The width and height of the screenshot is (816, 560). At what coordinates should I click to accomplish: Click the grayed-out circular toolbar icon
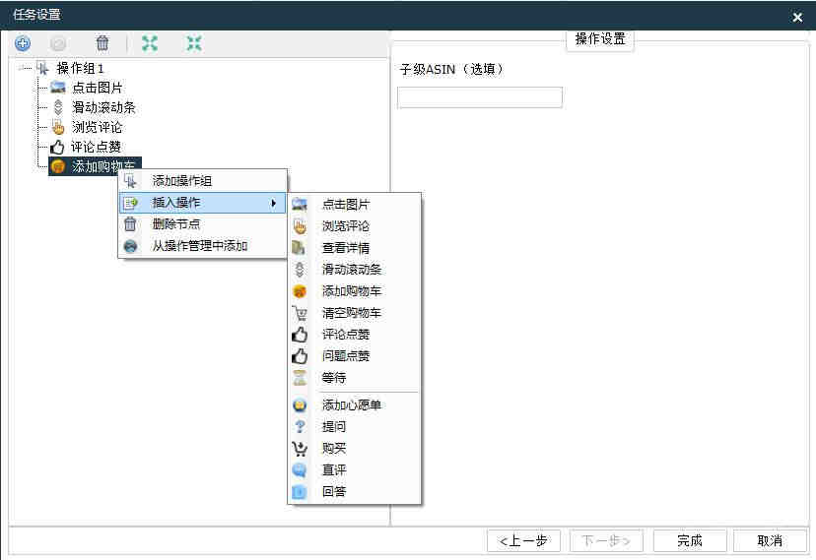[58, 43]
